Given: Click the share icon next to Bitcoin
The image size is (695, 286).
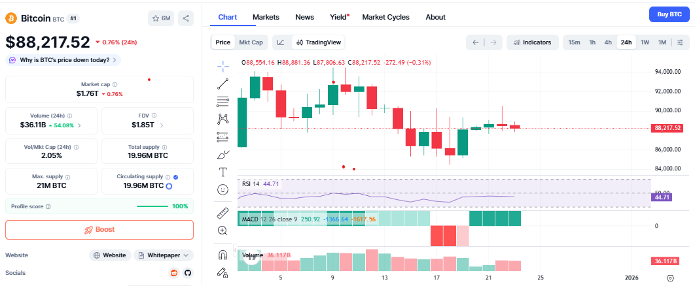Looking at the screenshot, I should click(186, 18).
